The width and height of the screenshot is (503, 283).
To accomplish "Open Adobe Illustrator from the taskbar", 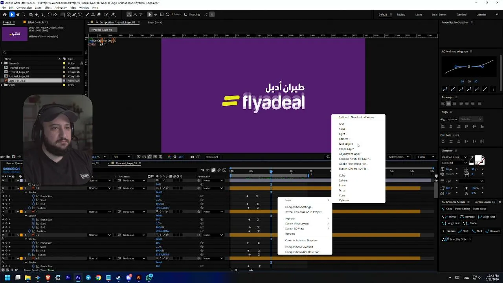I will pos(139,277).
